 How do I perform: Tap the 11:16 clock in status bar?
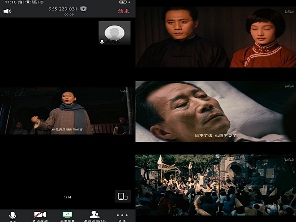11,2
